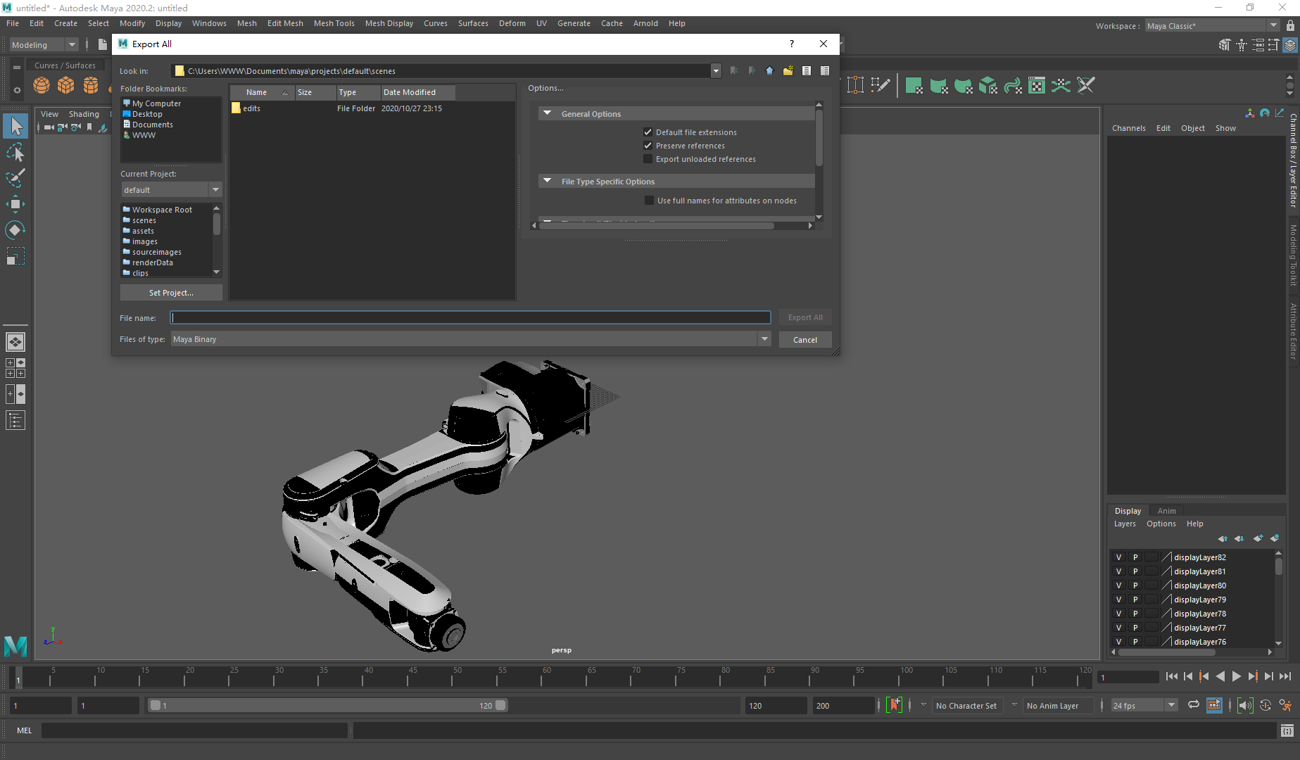Collapse the General Options section
The height and width of the screenshot is (760, 1300).
pyautogui.click(x=548, y=113)
